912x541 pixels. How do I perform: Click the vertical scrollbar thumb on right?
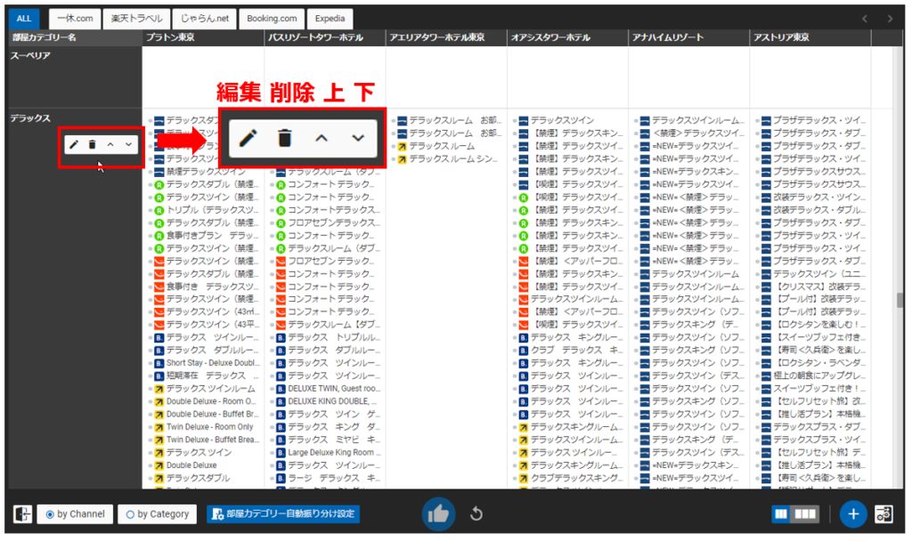click(x=900, y=300)
